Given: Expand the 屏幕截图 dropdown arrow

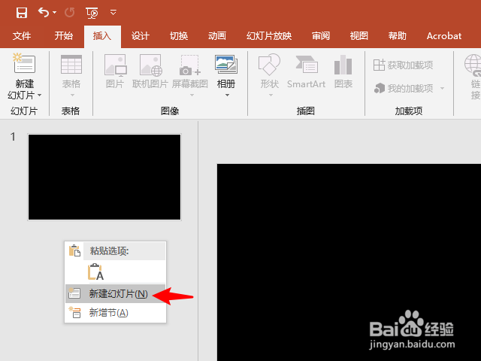Looking at the screenshot, I should [x=192, y=96].
